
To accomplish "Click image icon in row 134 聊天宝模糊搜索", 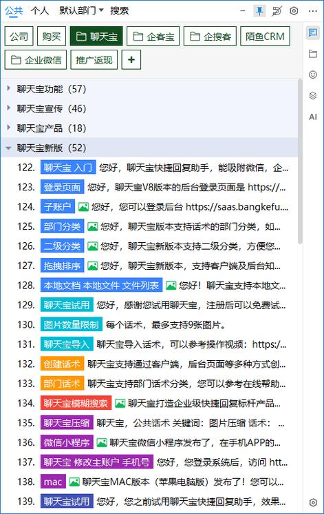I will [x=120, y=404].
